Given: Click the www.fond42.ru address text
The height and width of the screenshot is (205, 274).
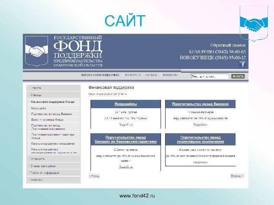Looking at the screenshot, I should click(137, 196).
